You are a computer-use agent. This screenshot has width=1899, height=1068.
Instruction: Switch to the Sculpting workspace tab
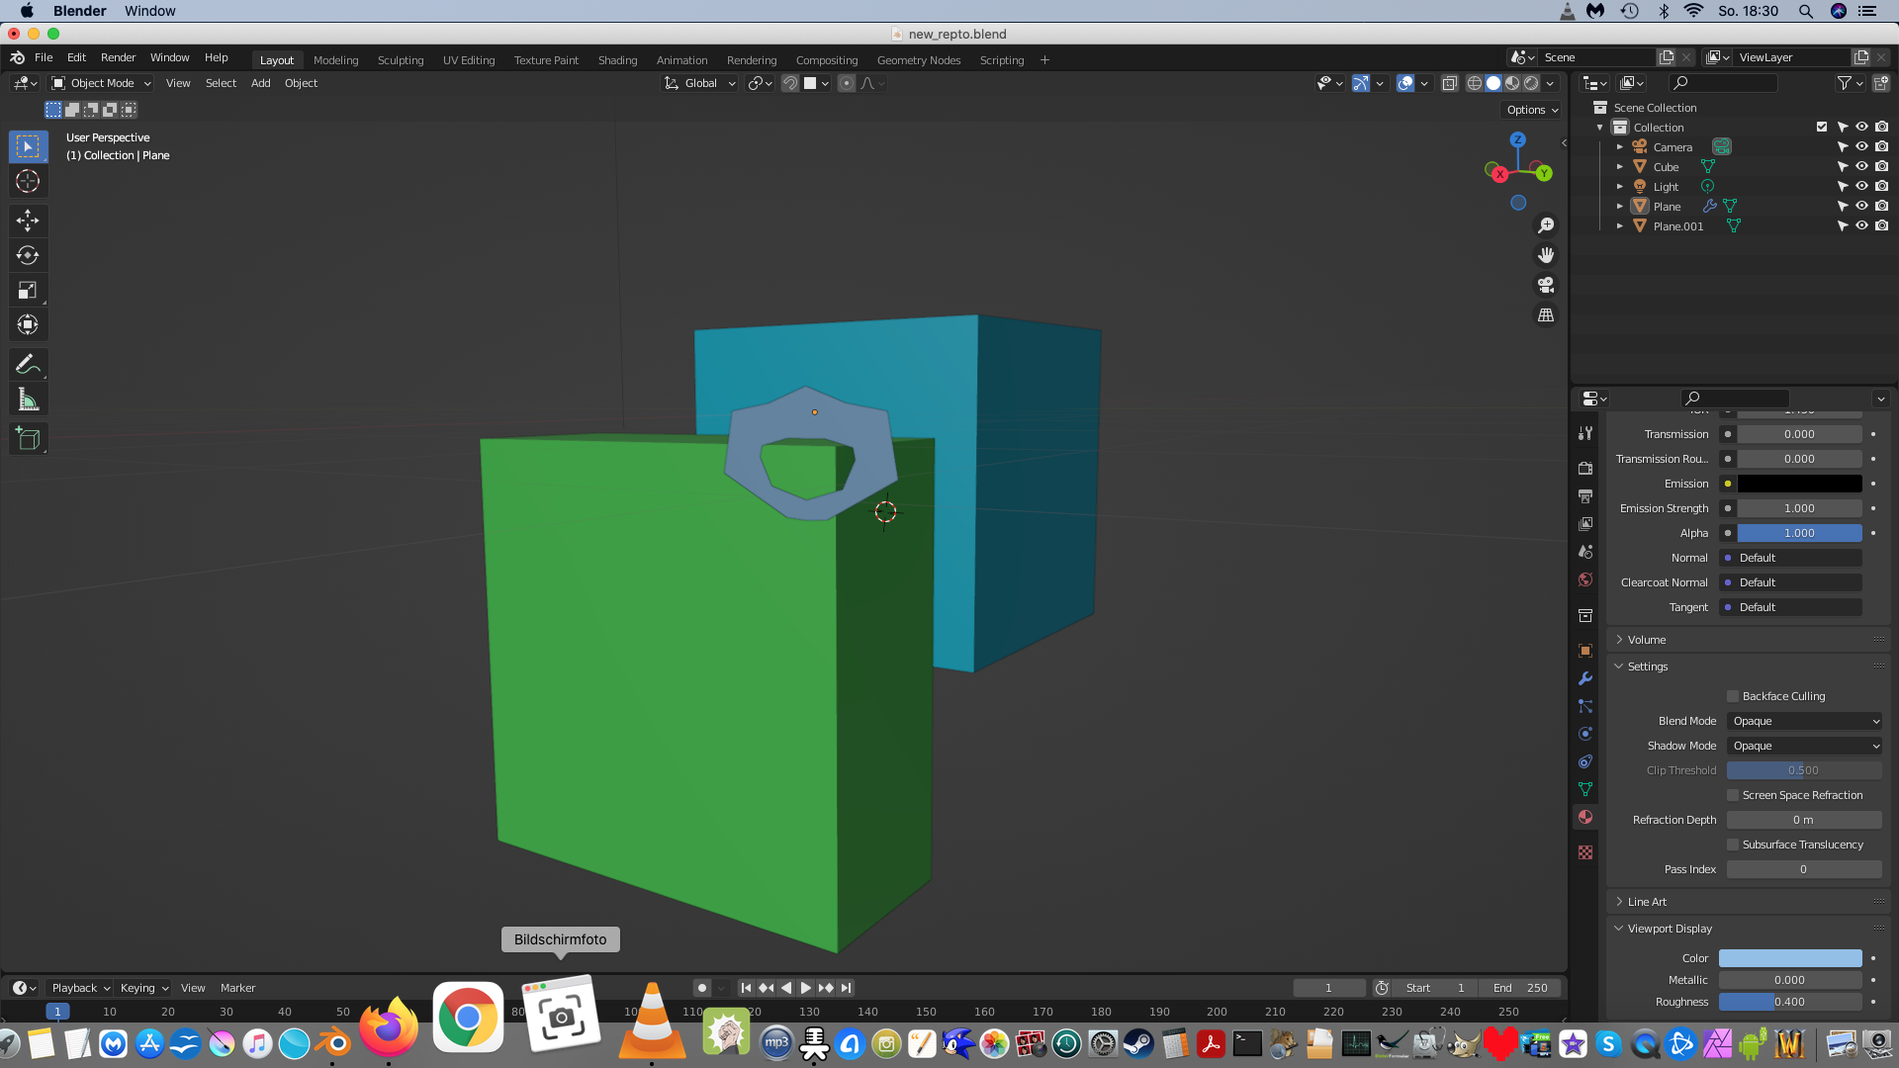coord(401,60)
